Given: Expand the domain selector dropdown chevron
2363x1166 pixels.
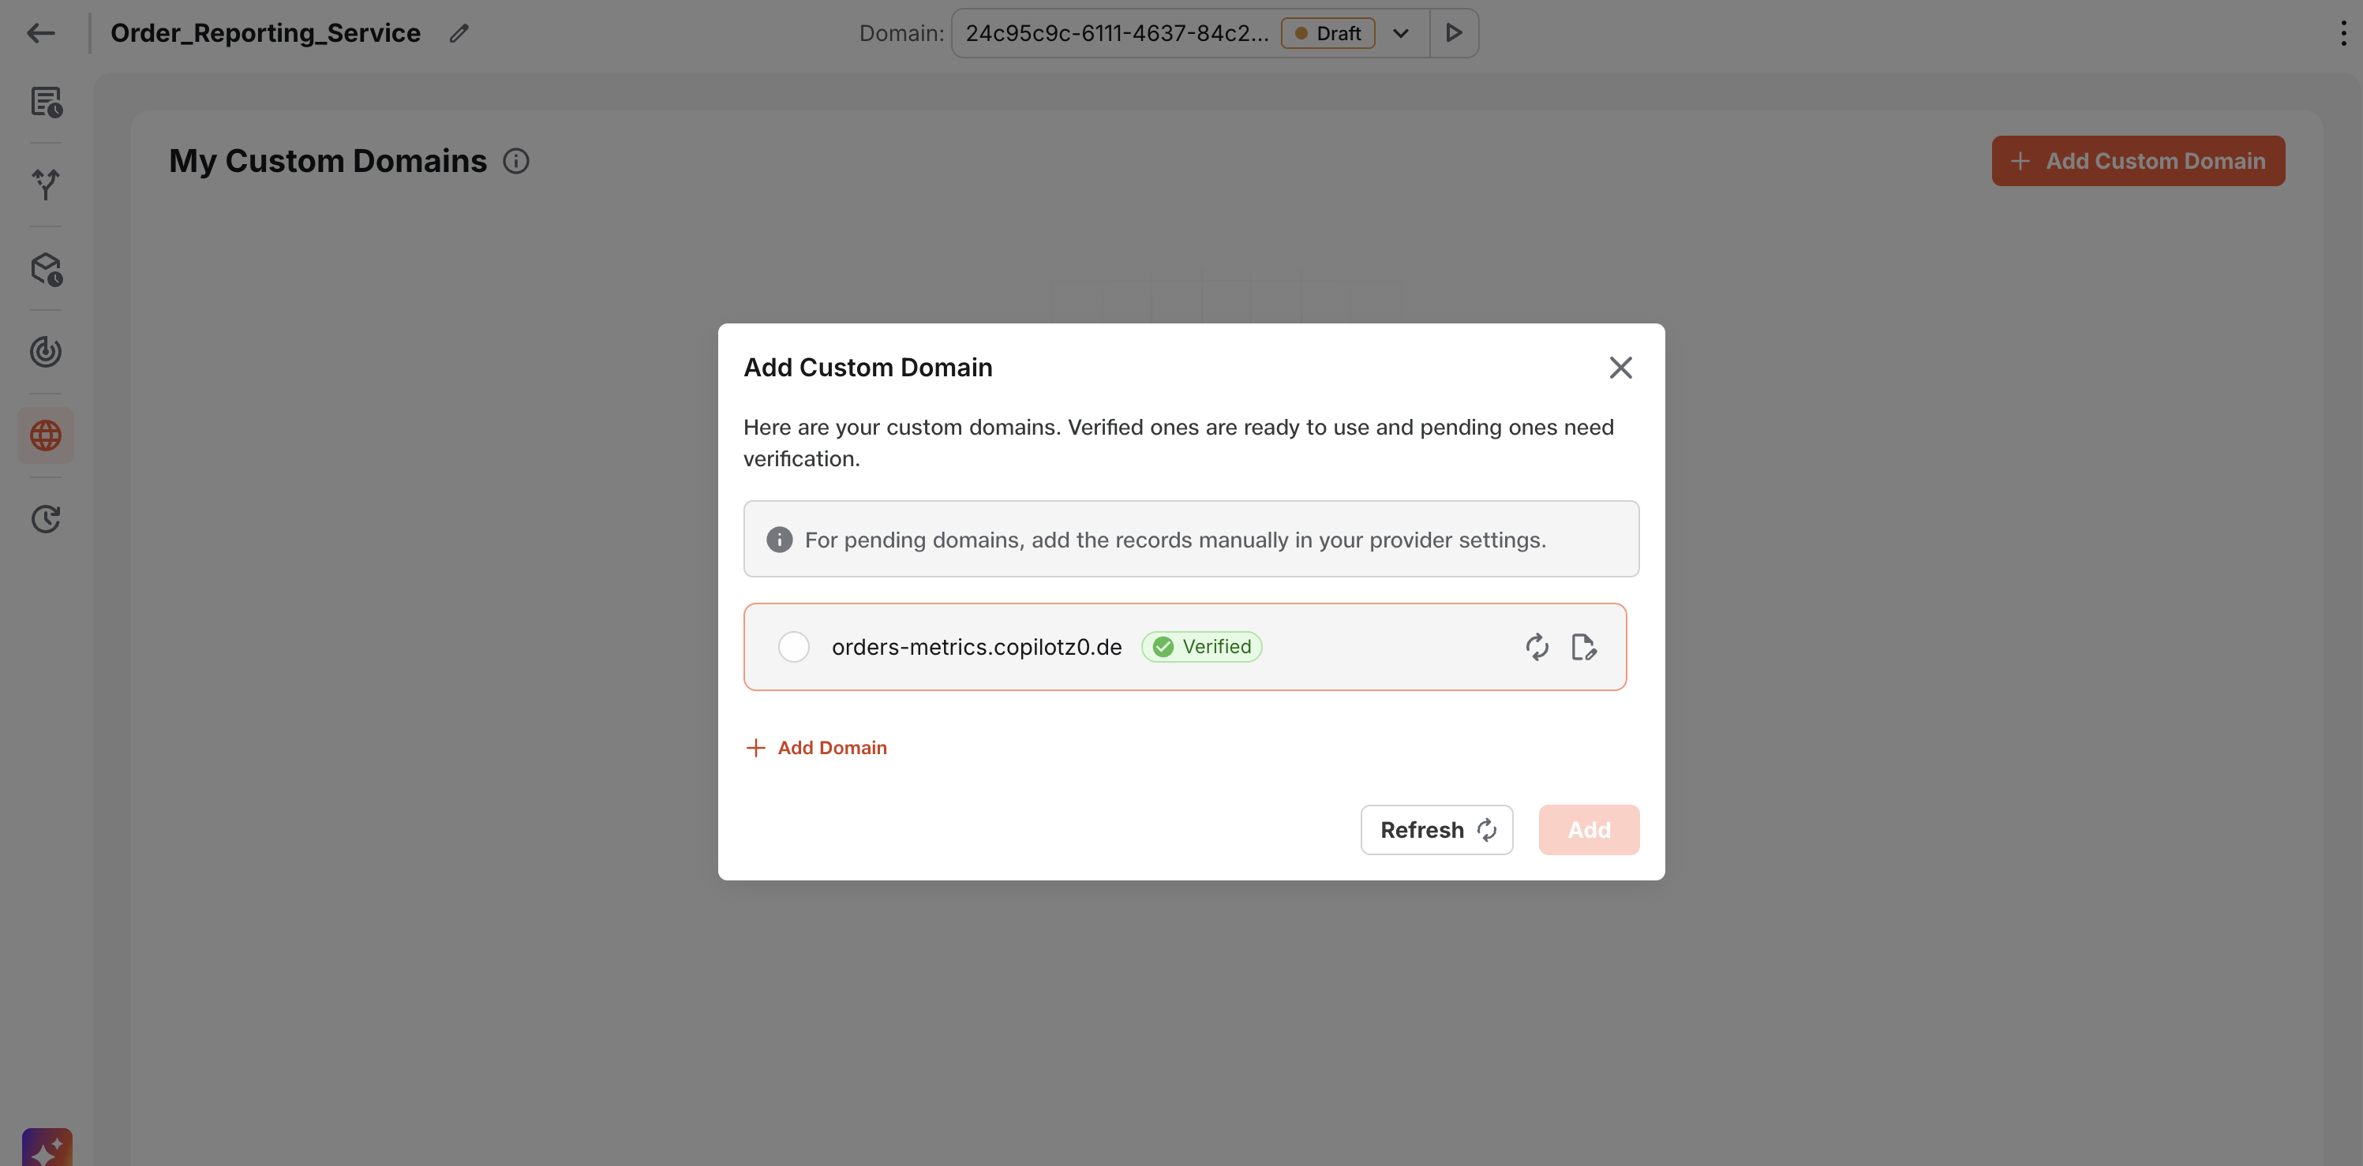Looking at the screenshot, I should [x=1401, y=32].
